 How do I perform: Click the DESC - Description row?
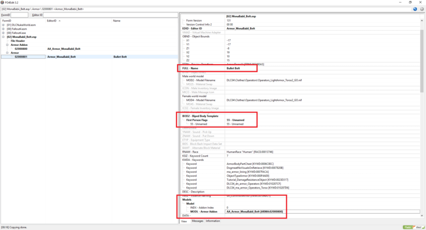pos(300,192)
